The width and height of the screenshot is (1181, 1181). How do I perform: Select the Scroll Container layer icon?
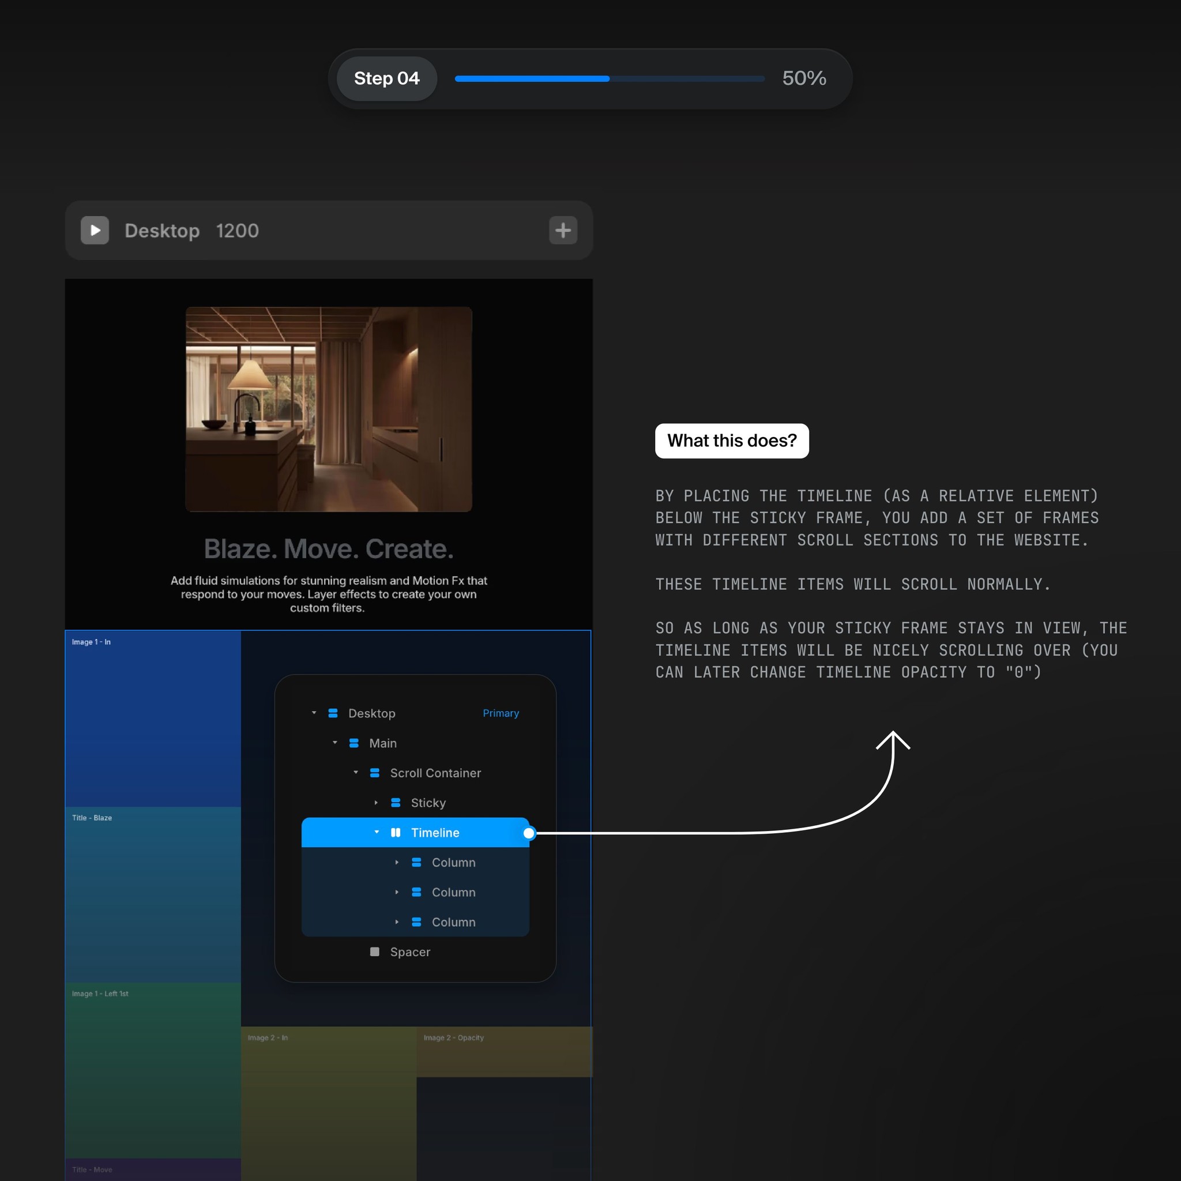374,773
